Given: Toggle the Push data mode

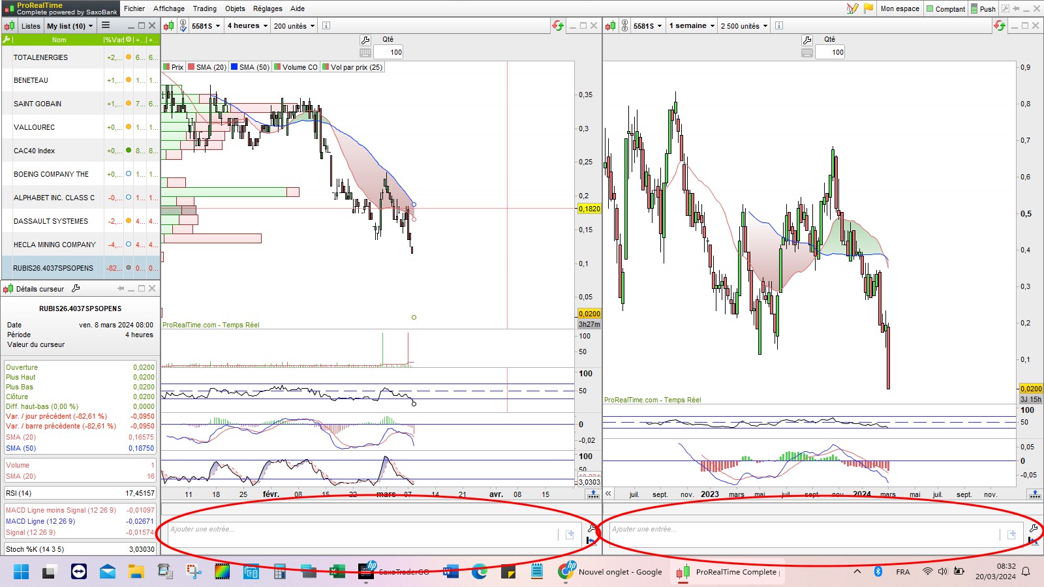Looking at the screenshot, I should pos(983,8).
